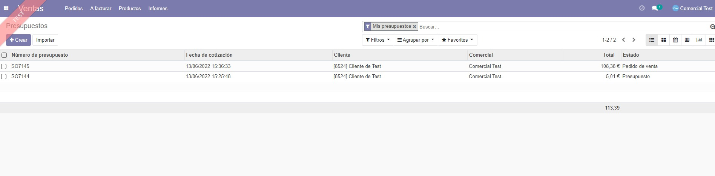Expand the Filtros dropdown

point(377,40)
